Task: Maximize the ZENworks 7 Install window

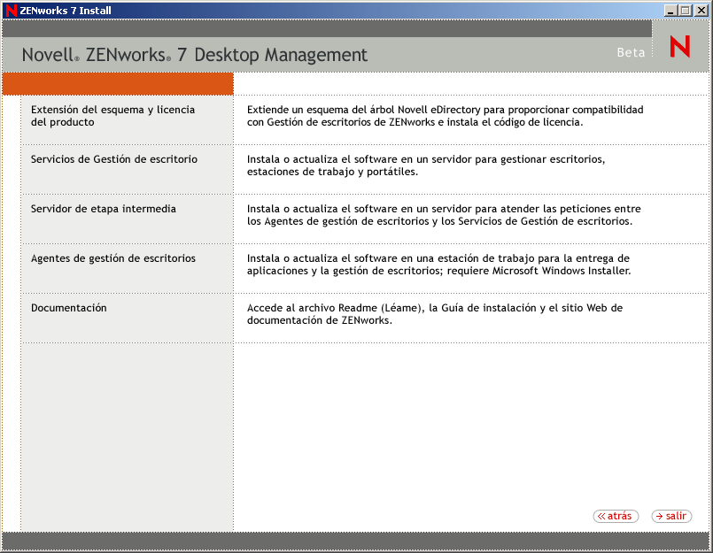Action: 686,11
